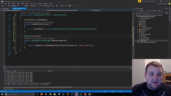Click Solution Explorer Sync with Active Document icon
The width and height of the screenshot is (171, 96).
coord(149,11)
